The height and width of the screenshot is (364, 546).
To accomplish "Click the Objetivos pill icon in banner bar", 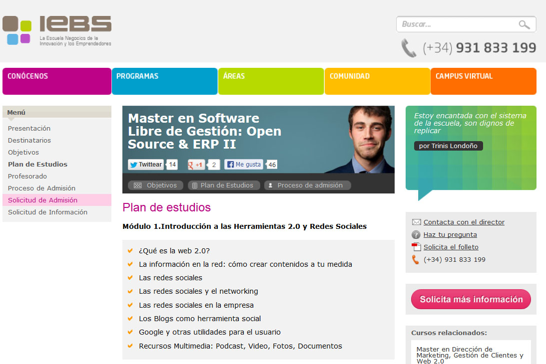I will (137, 185).
